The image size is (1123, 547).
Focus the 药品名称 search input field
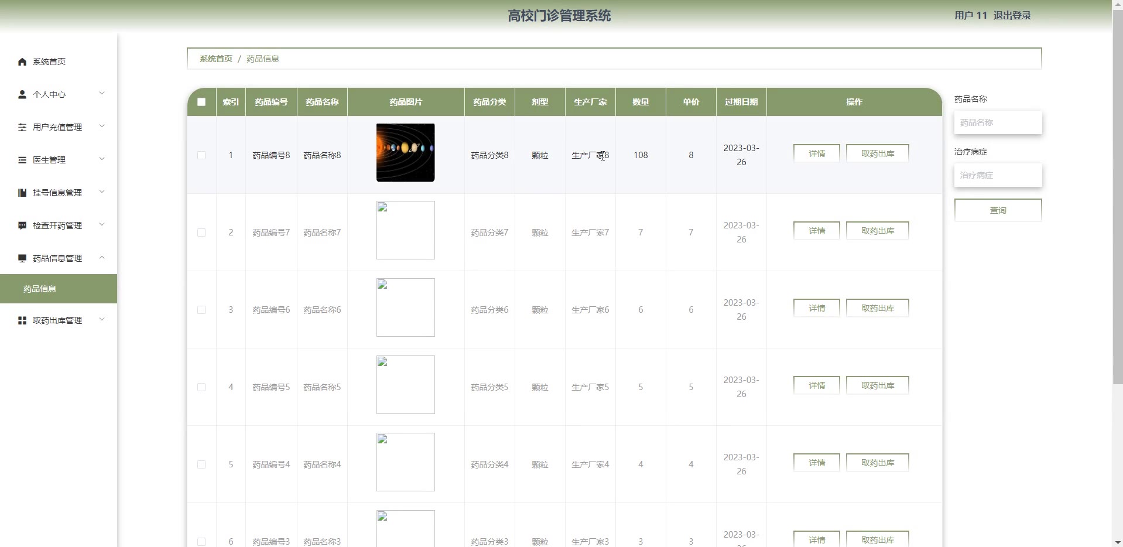pyautogui.click(x=998, y=122)
